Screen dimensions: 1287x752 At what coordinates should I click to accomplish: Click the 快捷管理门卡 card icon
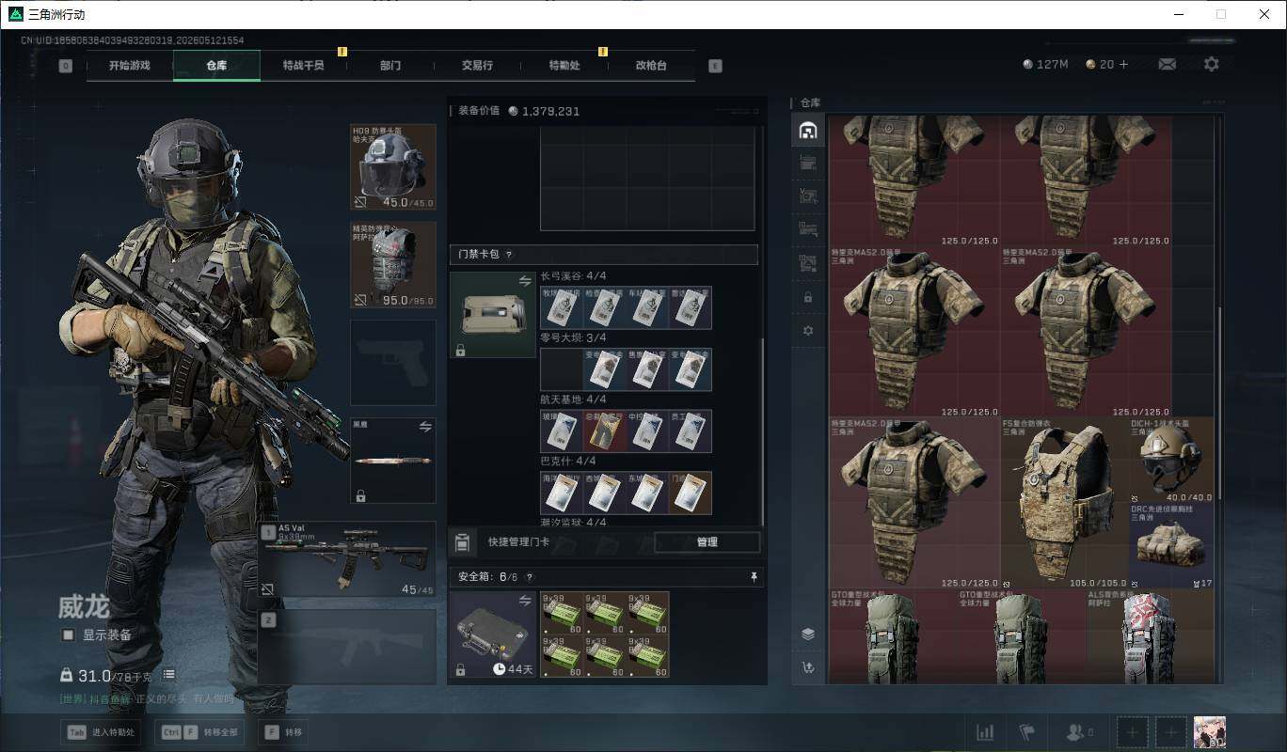462,542
